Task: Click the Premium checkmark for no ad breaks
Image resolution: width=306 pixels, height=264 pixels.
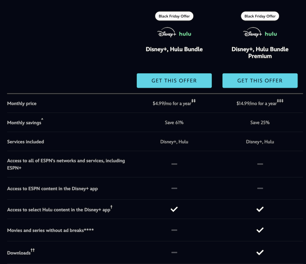Action: point(260,230)
